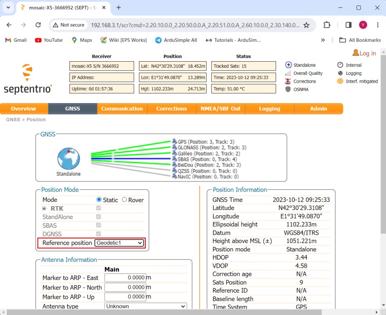Click the Log in link
The image size is (386, 315).
tap(364, 53)
